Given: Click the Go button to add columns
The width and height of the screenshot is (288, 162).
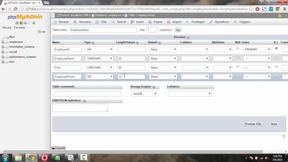Looking at the screenshot, I should click(x=178, y=30).
